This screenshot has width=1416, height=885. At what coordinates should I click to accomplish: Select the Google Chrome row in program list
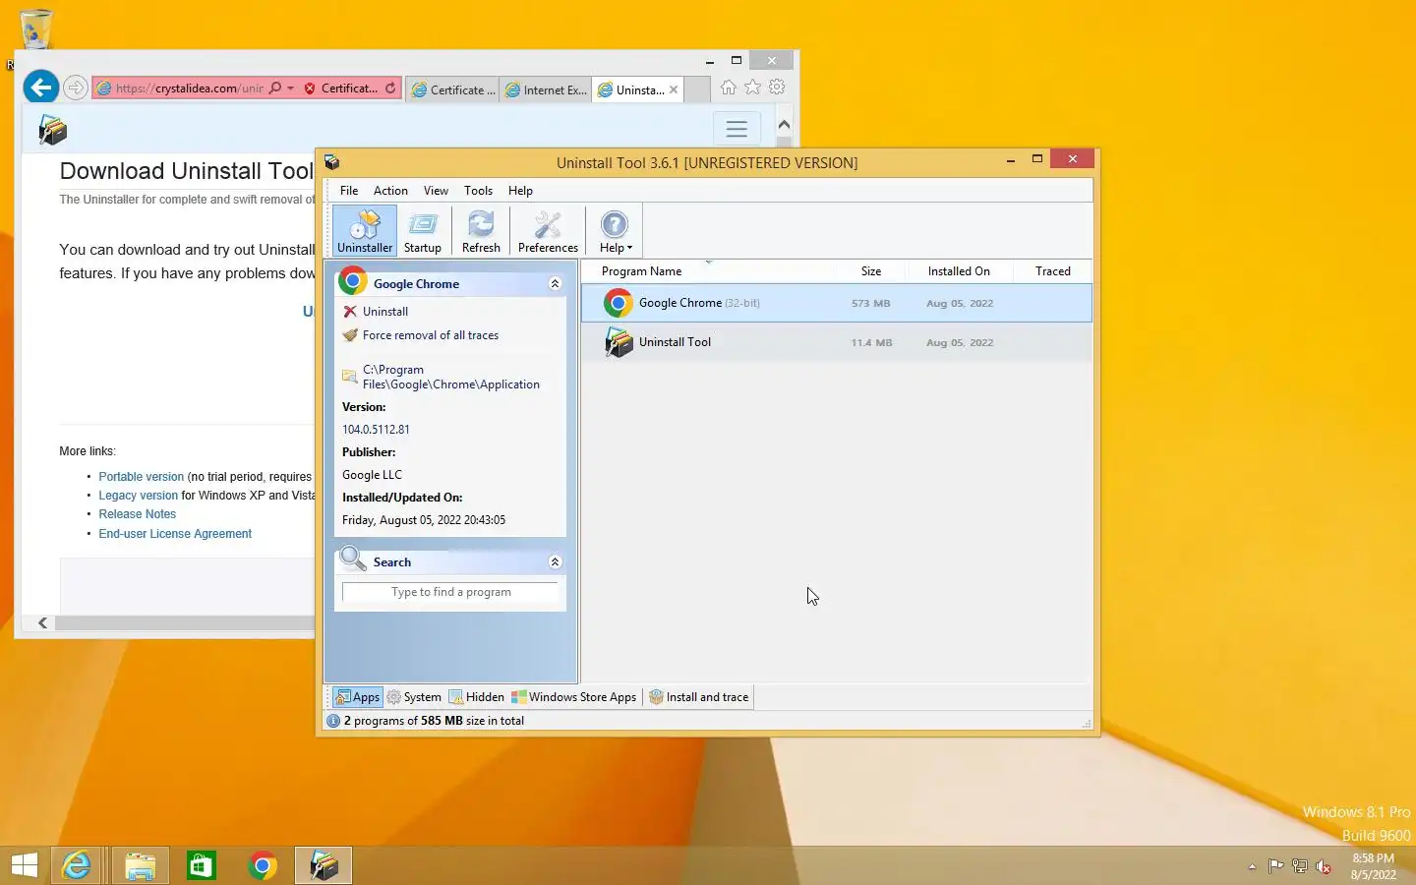836,303
